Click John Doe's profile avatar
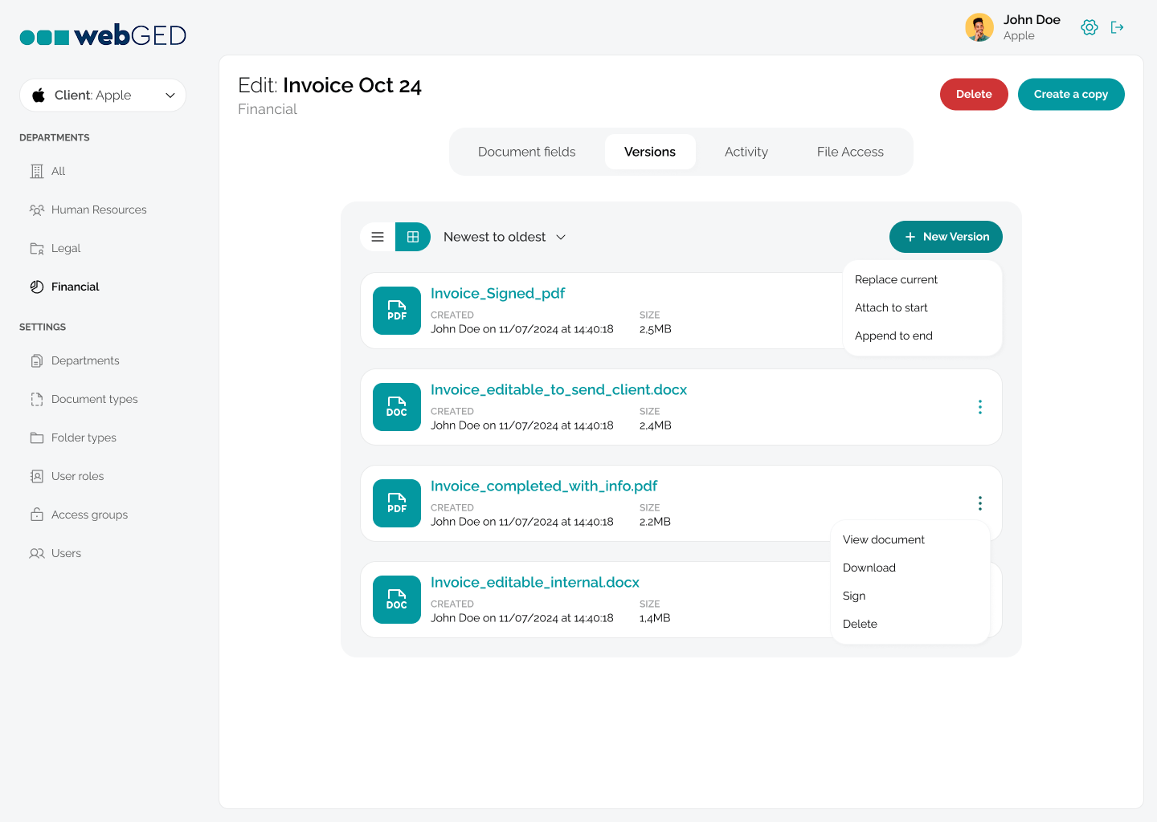The image size is (1157, 822). [979, 27]
